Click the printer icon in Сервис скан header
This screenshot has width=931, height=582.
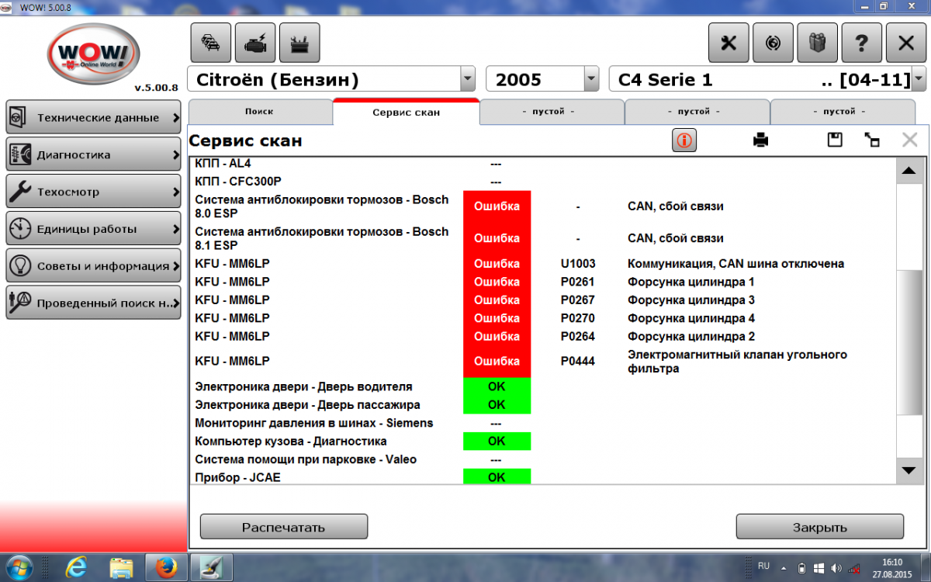[760, 140]
